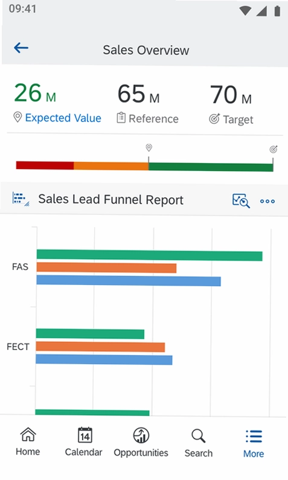Tap the funnel report chart icon
The width and height of the screenshot is (288, 480).
pyautogui.click(x=21, y=199)
